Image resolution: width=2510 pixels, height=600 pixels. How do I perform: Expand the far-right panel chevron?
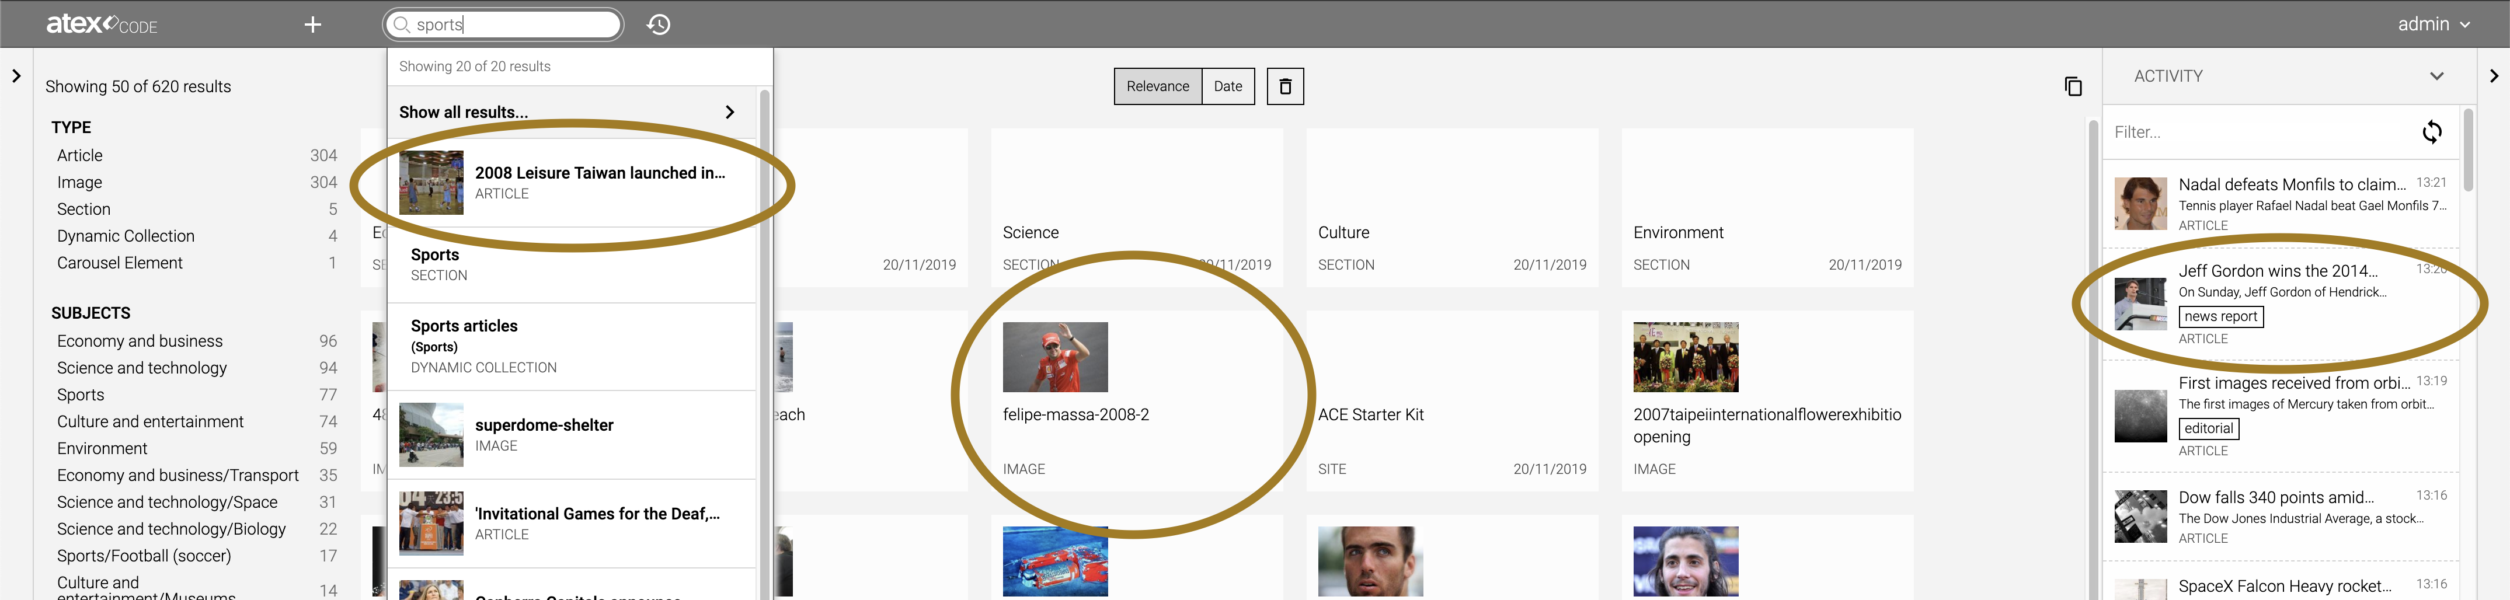(x=2494, y=75)
